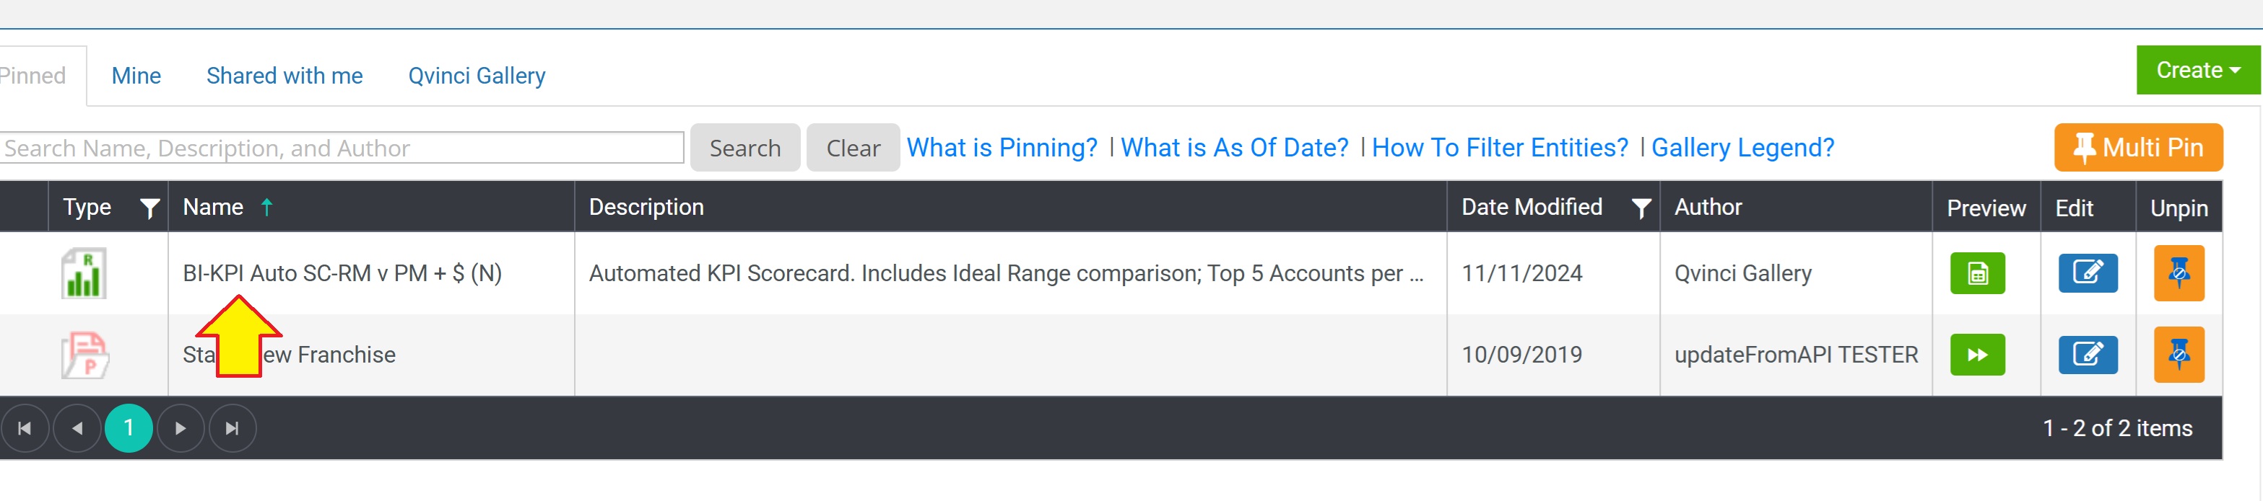The width and height of the screenshot is (2263, 501).
Task: Open the Date Modified column filter
Action: click(1640, 208)
